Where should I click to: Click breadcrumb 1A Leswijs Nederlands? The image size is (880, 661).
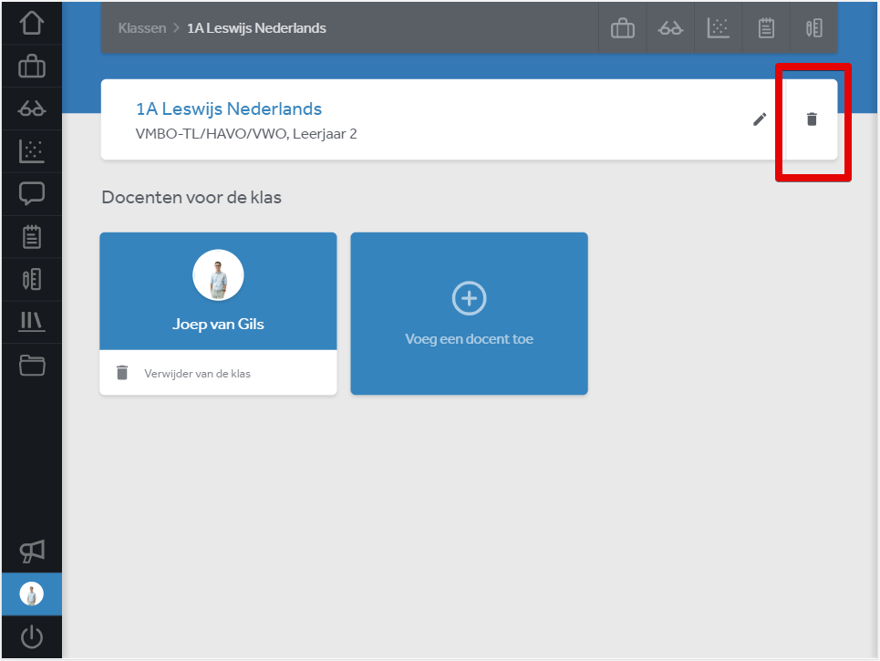pyautogui.click(x=256, y=28)
